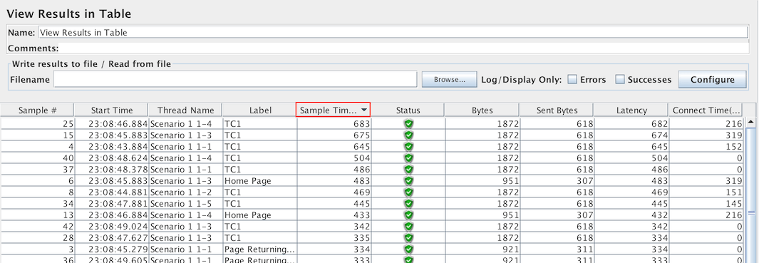
Task: Click green check shield for sample 34
Action: pyautogui.click(x=408, y=203)
